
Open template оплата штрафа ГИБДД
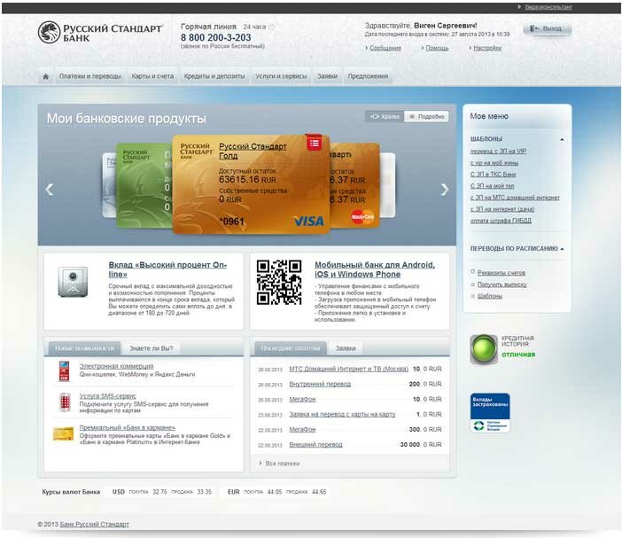[501, 220]
